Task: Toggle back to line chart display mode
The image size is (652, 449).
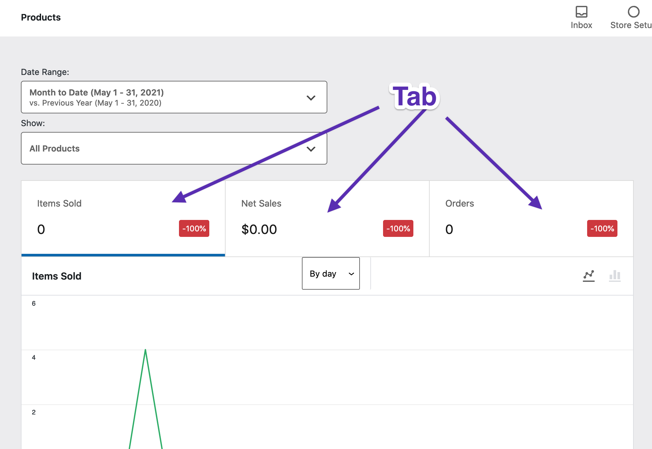Action: point(589,275)
